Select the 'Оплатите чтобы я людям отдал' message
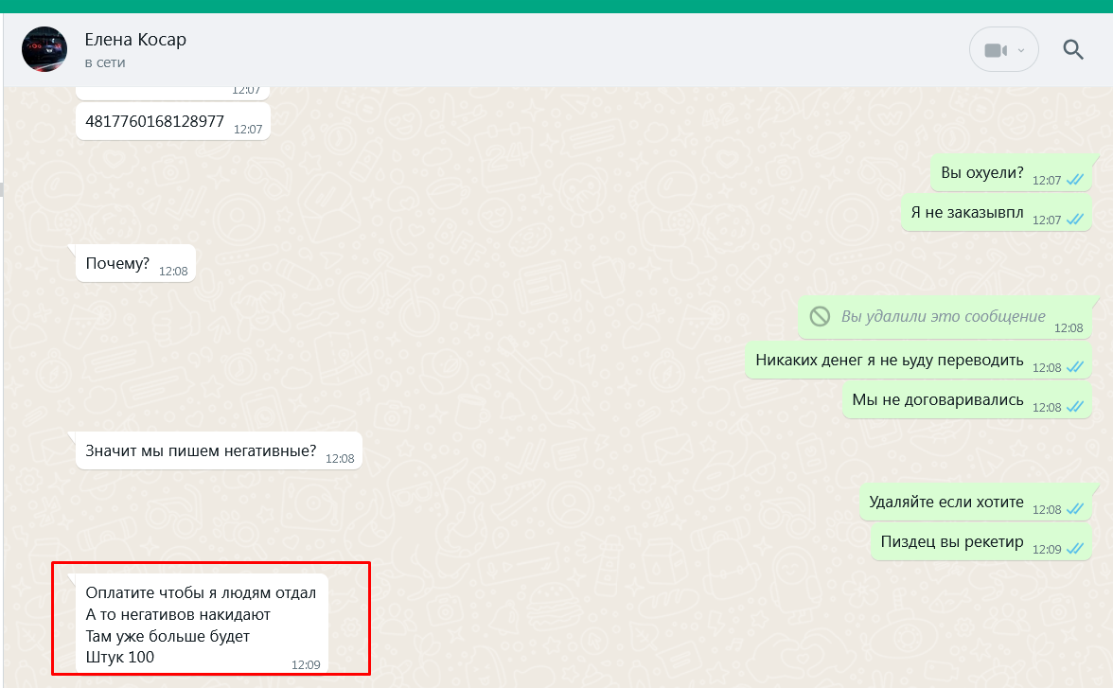 (x=202, y=624)
